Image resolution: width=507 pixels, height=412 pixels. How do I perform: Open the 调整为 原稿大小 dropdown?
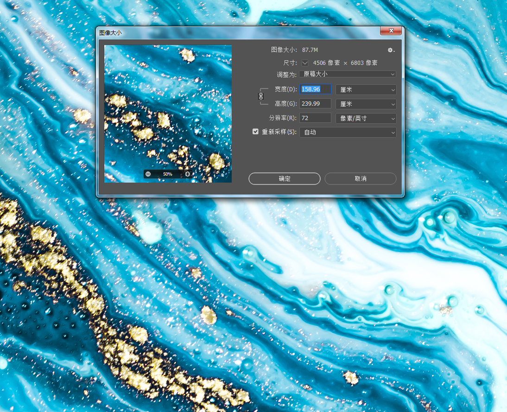[x=348, y=74]
